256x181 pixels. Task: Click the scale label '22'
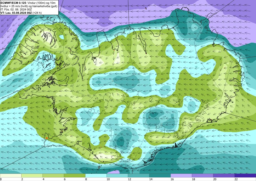(236, 179)
